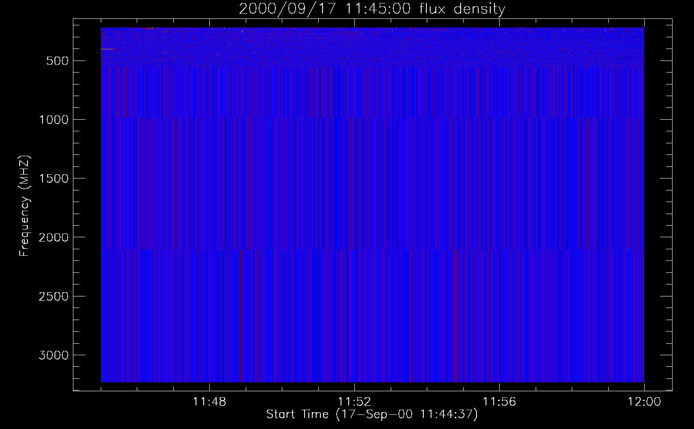Click "(MHZ)" in the y-axis label
Image resolution: width=694 pixels, height=429 pixels.
[x=24, y=172]
